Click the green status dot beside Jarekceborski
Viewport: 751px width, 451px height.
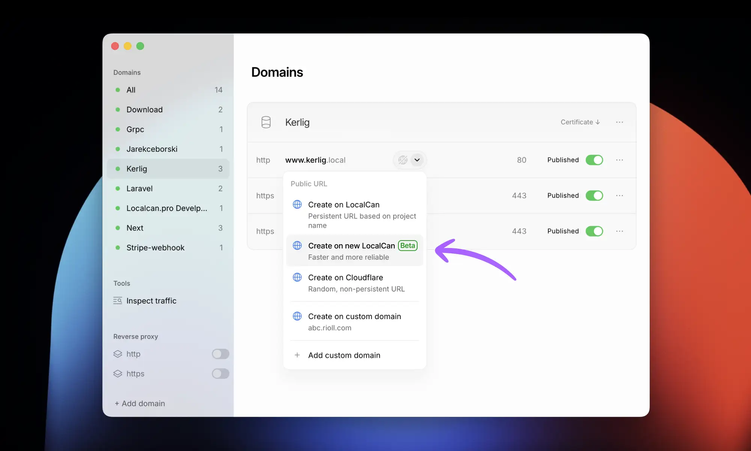[x=118, y=149]
